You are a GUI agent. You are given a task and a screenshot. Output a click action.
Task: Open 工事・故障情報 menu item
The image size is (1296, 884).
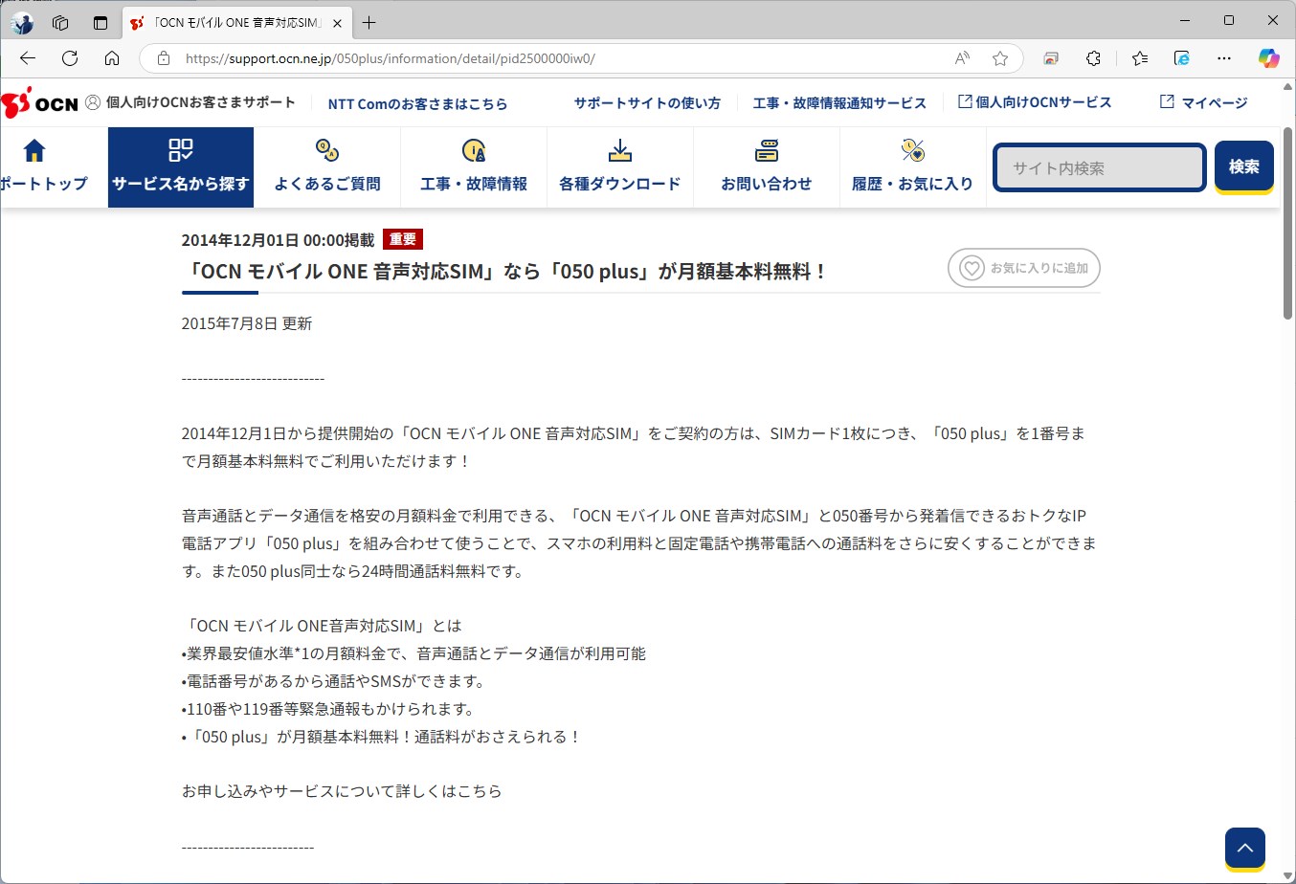474,166
